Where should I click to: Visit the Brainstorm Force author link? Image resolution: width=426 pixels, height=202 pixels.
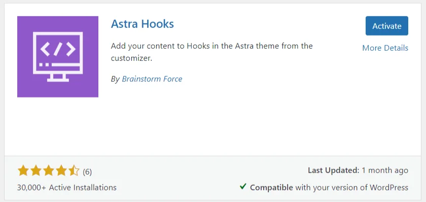coord(152,79)
